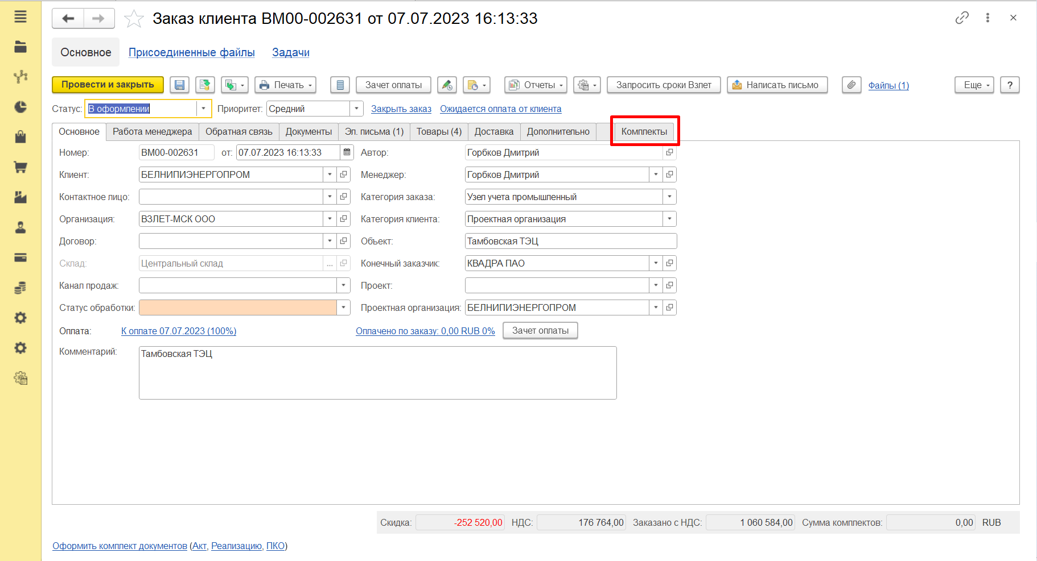Open Присоединенные файлы section
The height and width of the screenshot is (561, 1037).
point(192,52)
